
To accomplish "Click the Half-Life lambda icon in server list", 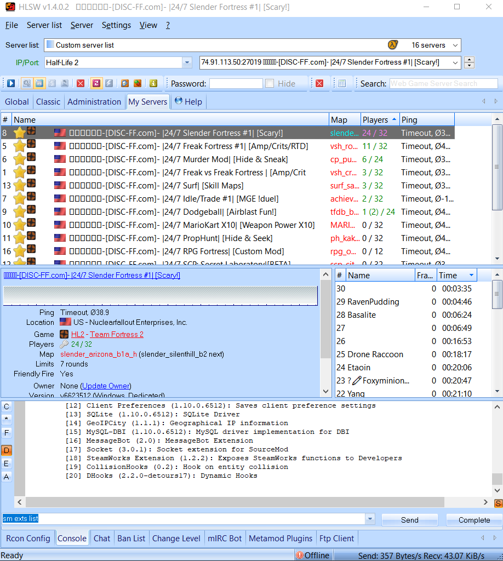I will pos(392,45).
